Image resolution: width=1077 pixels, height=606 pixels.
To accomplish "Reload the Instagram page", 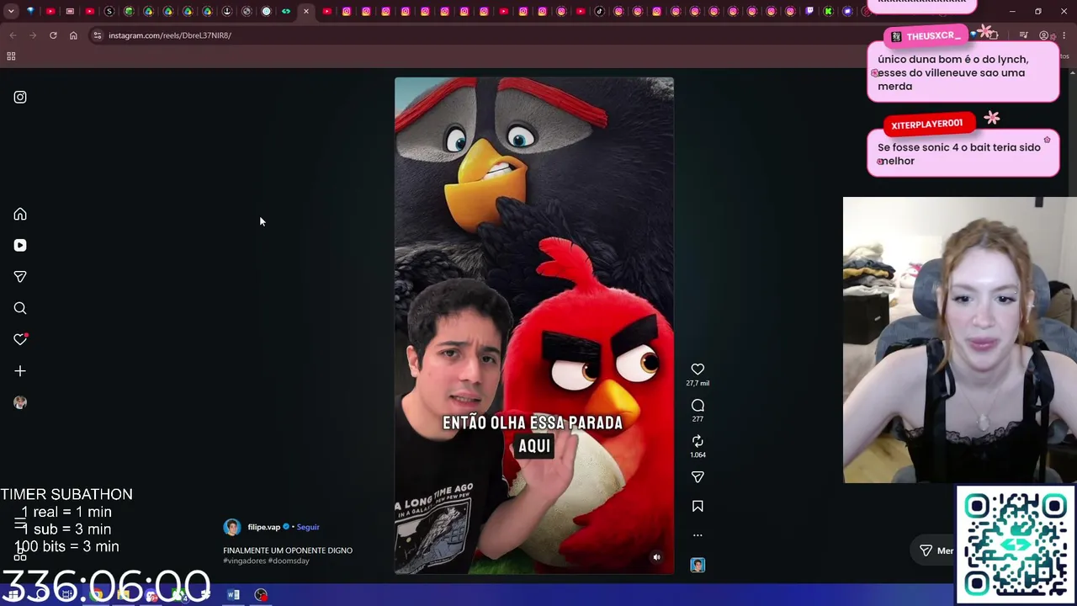I will pyautogui.click(x=53, y=35).
